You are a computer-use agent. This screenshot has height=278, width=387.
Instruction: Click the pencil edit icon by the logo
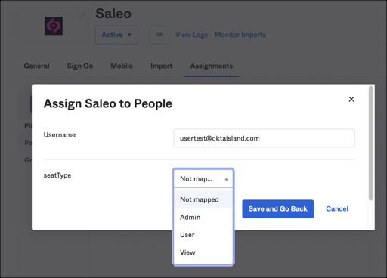click(83, 15)
